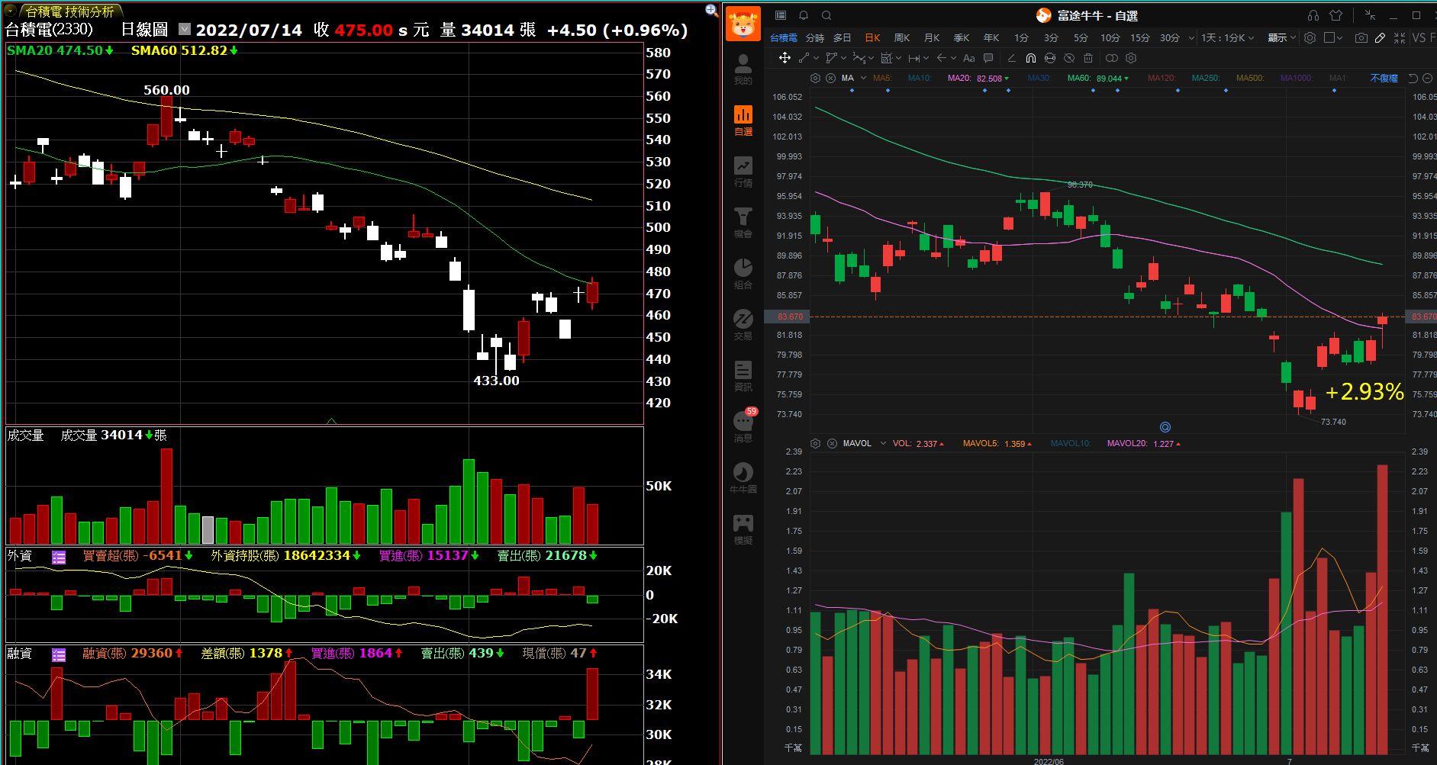
Task: Select the angle line drawing tool
Action: pos(1011,58)
